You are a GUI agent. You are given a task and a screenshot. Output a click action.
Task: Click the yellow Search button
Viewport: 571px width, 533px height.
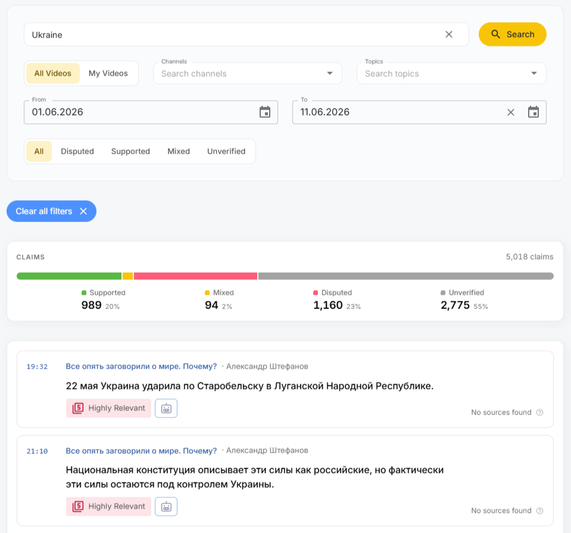tap(513, 35)
